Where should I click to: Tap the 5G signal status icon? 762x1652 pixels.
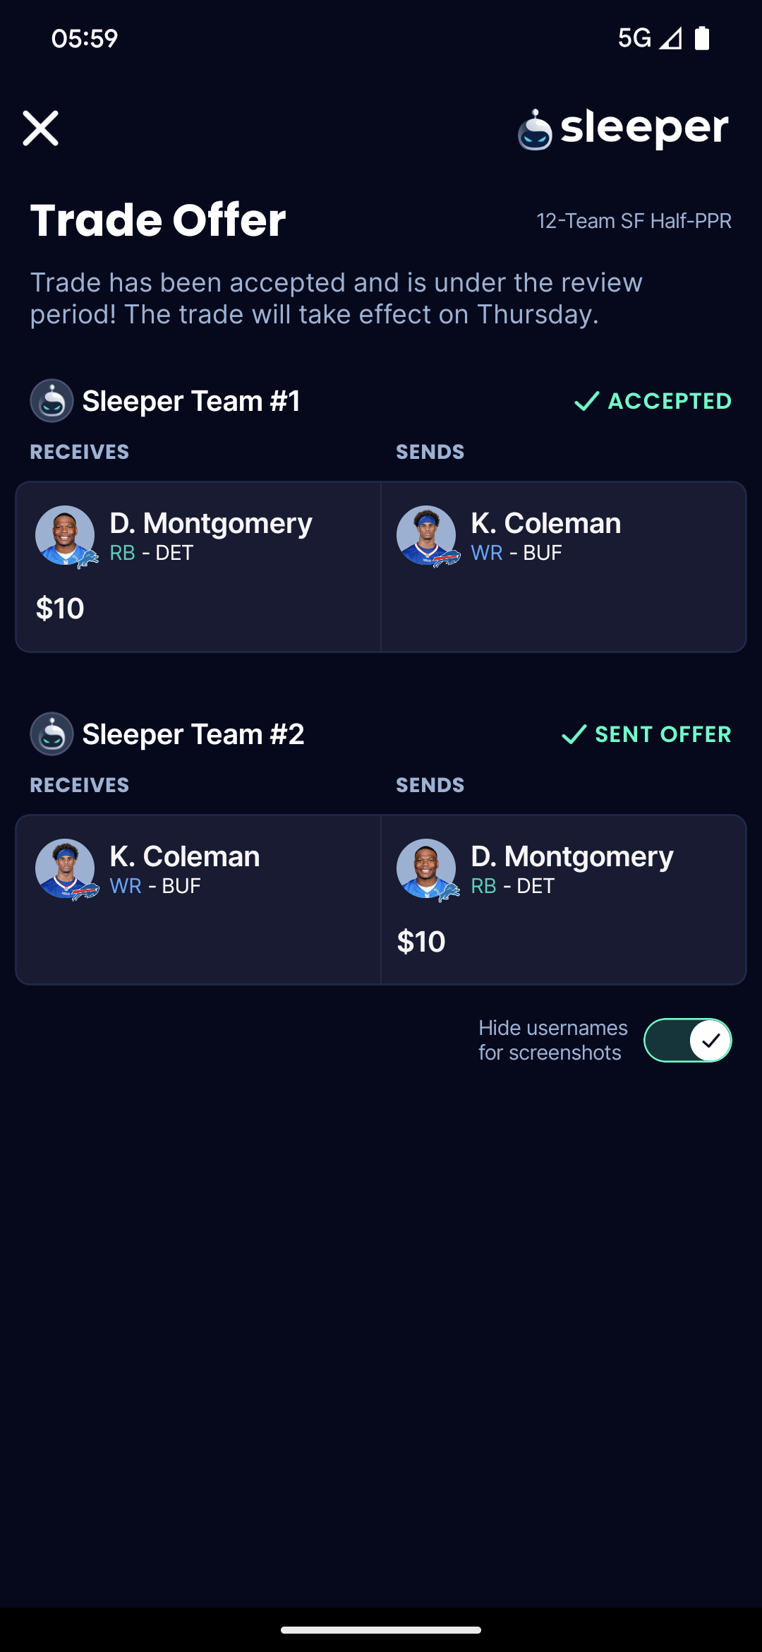coord(650,38)
